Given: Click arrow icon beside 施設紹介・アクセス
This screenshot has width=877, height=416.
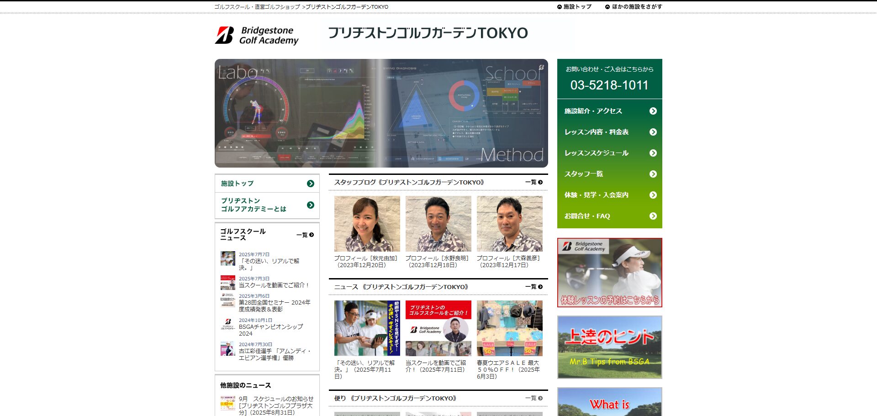Looking at the screenshot, I should (x=653, y=111).
